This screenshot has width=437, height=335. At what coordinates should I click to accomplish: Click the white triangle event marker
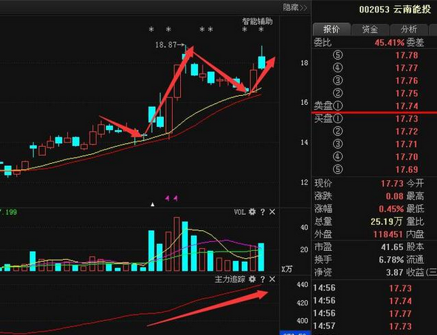point(153,204)
